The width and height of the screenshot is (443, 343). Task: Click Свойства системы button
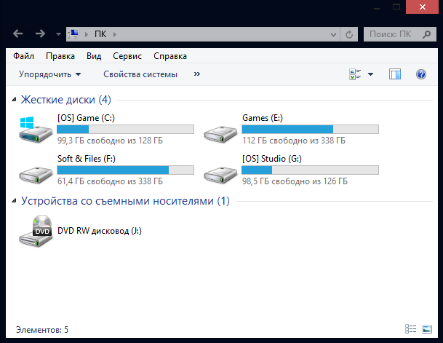tap(140, 74)
